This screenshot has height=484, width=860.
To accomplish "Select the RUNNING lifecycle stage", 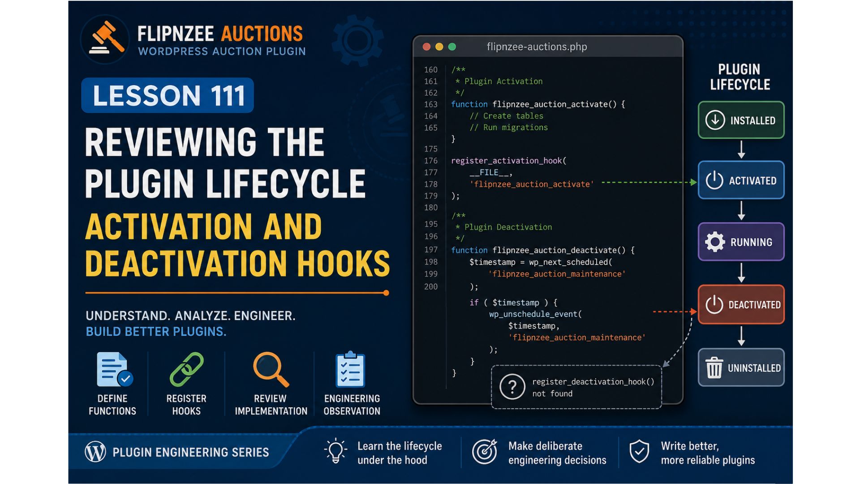I will (741, 242).
